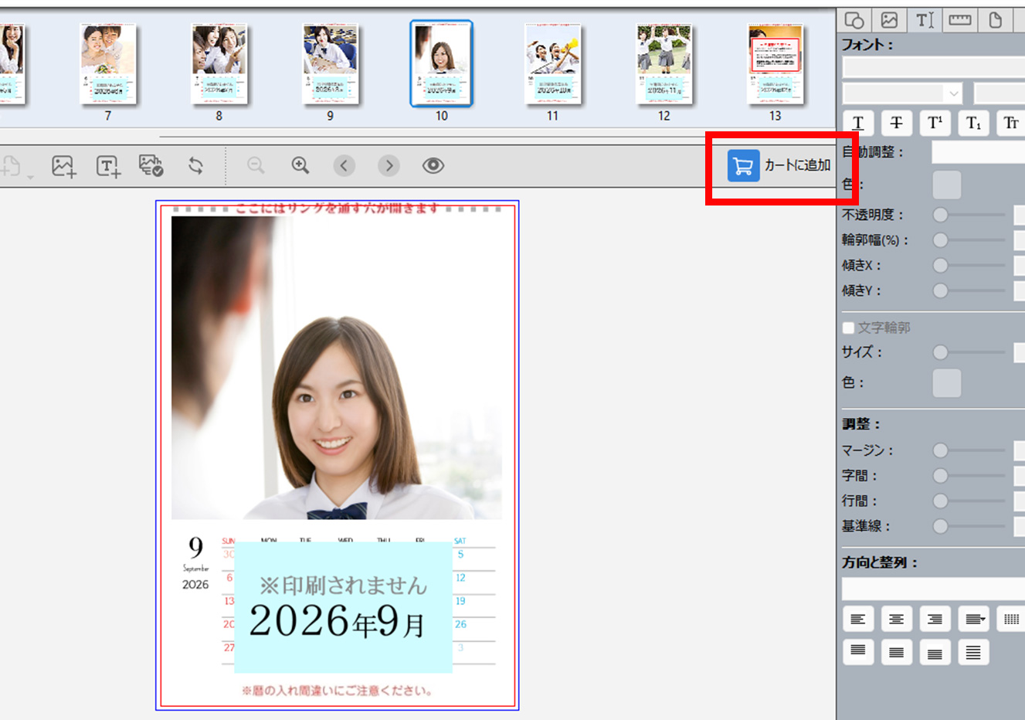This screenshot has height=720, width=1025.
Task: Zoom in with the magnifier plus icon
Action: 300,165
